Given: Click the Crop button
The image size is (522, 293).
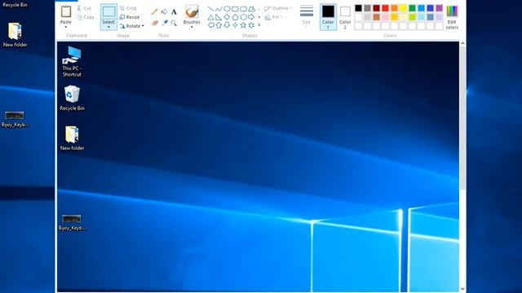Looking at the screenshot, I should [x=128, y=8].
